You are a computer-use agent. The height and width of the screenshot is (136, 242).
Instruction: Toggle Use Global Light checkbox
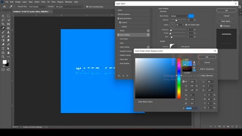pos(186,25)
